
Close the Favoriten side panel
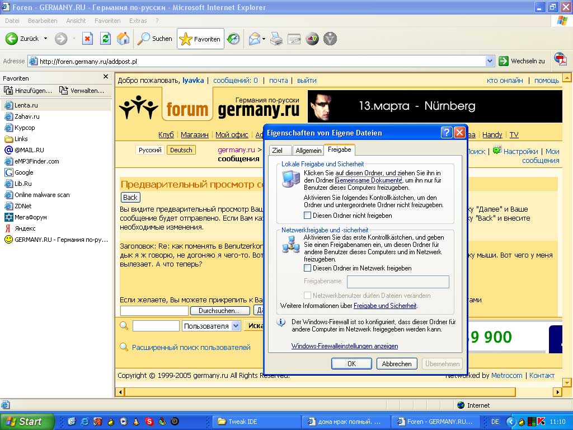point(106,76)
